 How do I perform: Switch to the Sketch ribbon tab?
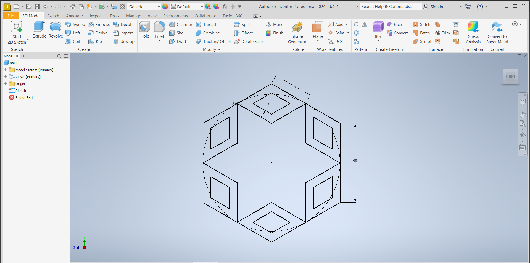click(53, 16)
